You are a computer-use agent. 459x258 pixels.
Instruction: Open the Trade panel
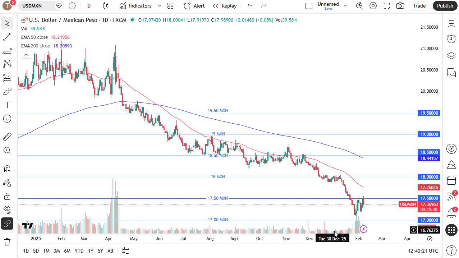pos(419,6)
